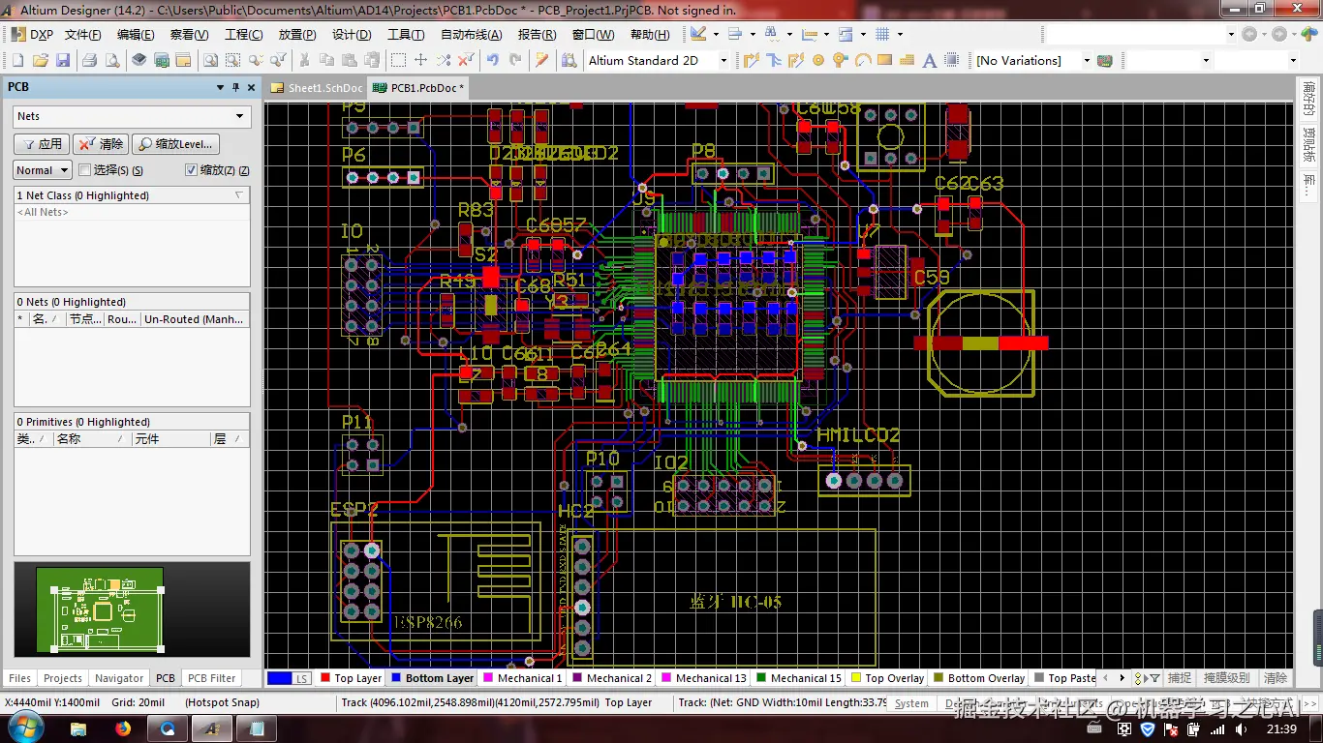Click the Print document icon

(x=89, y=60)
